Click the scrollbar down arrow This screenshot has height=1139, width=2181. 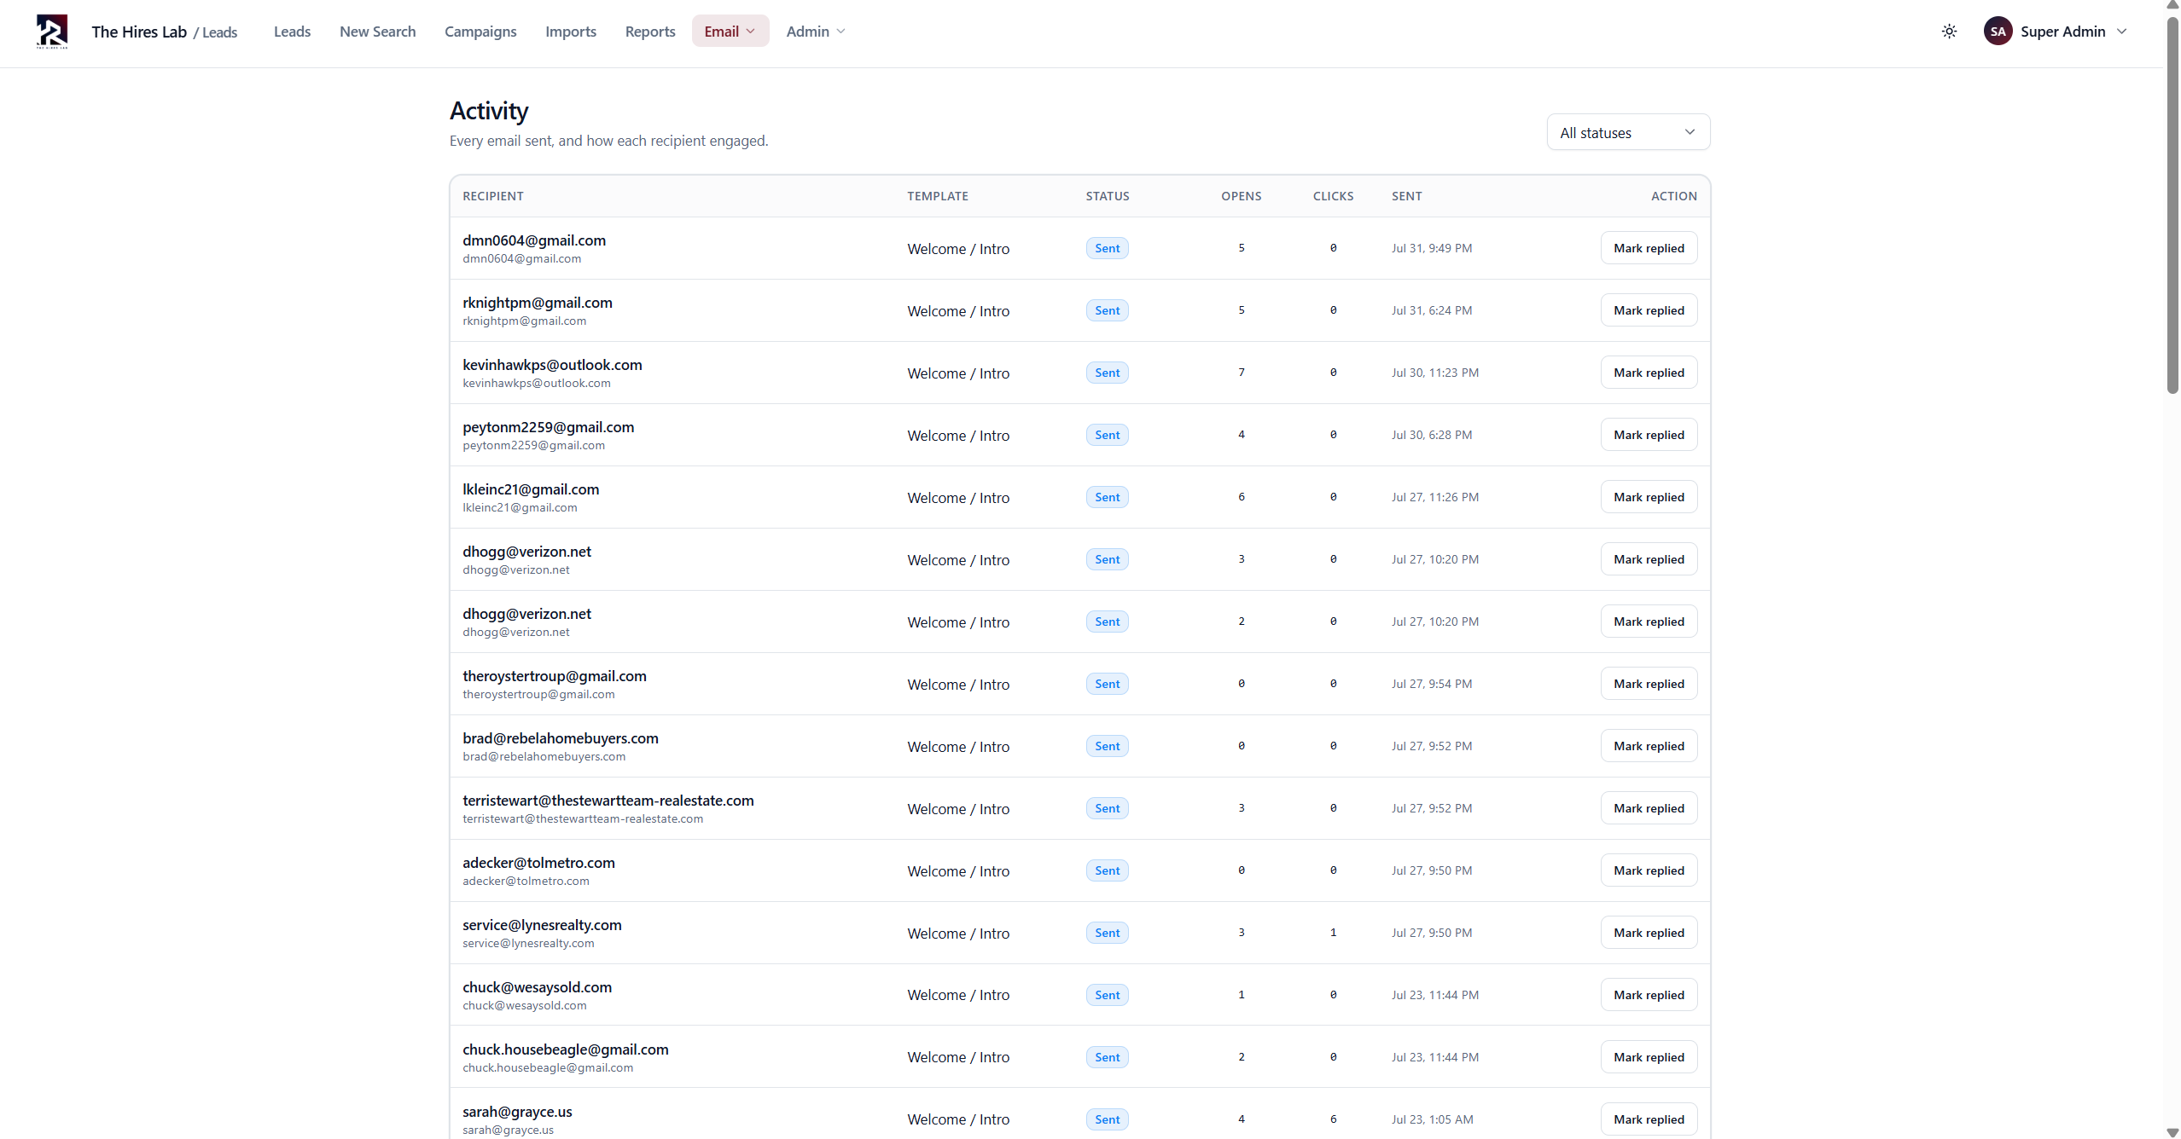click(2172, 1132)
